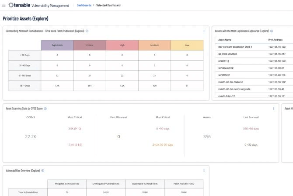Viewport: 293px width, 196px height.
Task: Click IP address 192.168.16.41
Action: point(276,89)
